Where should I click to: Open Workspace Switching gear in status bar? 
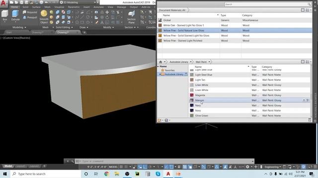tap(247, 167)
